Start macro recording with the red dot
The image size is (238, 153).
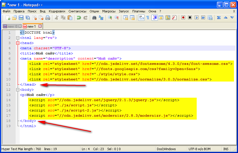click(x=183, y=18)
